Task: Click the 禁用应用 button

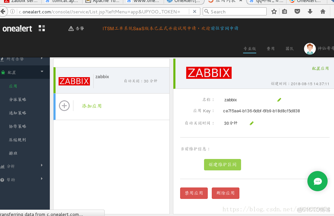Action: click(x=194, y=193)
